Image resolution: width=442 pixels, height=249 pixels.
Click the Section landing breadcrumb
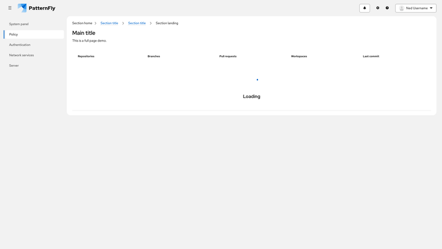tap(167, 23)
